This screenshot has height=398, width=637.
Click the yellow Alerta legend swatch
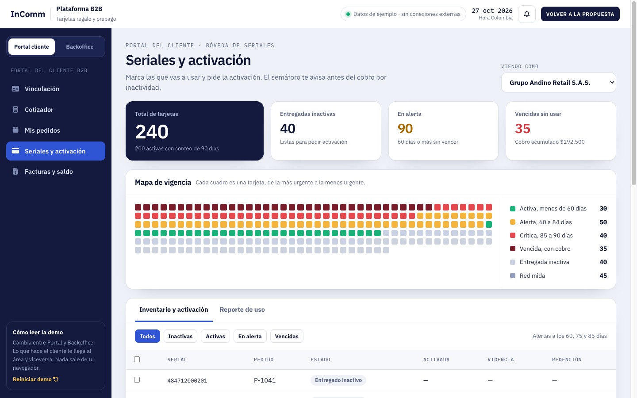(513, 222)
